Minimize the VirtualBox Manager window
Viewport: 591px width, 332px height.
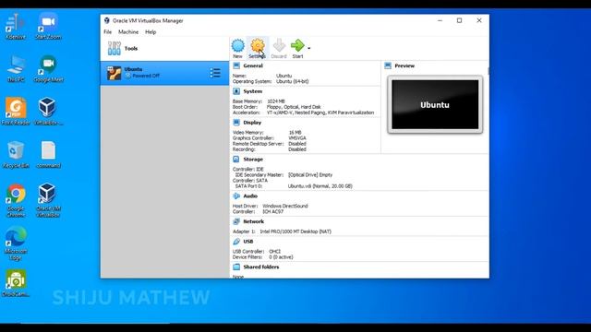(x=440, y=20)
